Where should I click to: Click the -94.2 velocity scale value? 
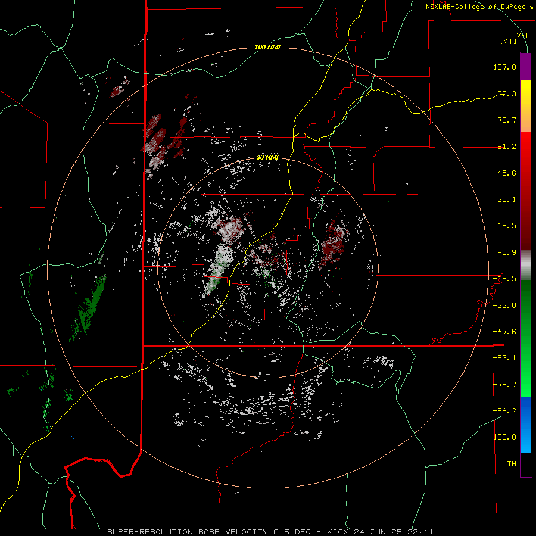(x=504, y=411)
